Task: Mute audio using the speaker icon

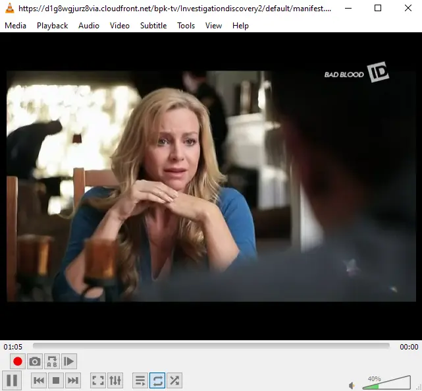Action: click(352, 385)
